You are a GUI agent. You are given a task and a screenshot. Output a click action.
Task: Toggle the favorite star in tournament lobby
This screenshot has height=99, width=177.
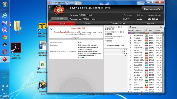click(50, 7)
